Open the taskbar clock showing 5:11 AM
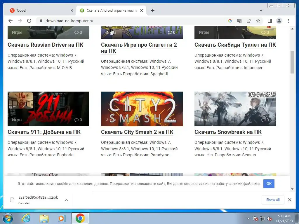This screenshot has width=299, height=224. coord(284,218)
